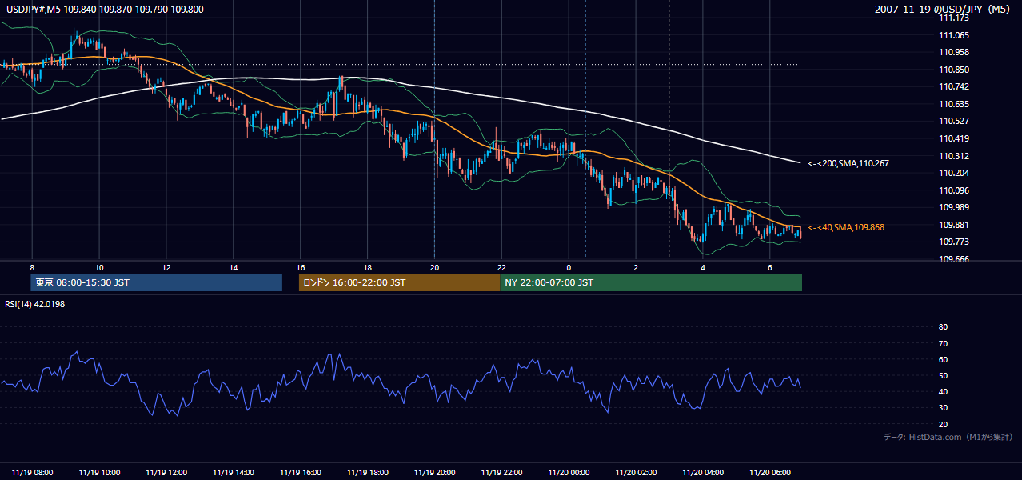Click the NY 22:00-07:00 JST session bar
The height and width of the screenshot is (480, 1022).
tap(651, 282)
